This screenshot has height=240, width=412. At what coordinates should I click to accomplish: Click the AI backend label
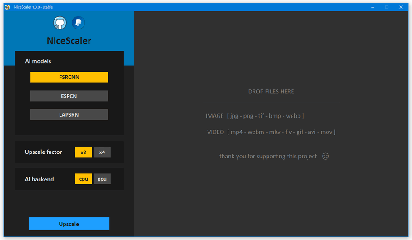coord(39,179)
